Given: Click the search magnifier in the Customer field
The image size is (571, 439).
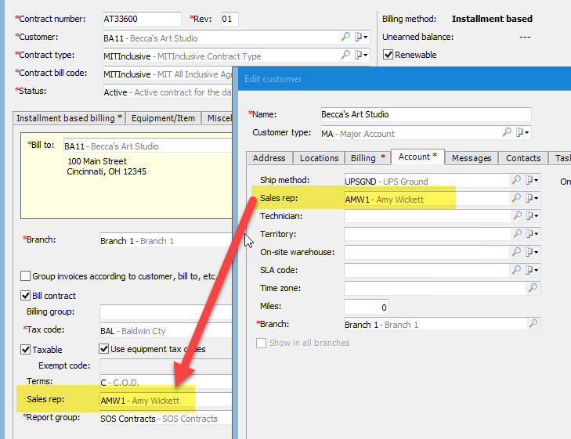Looking at the screenshot, I should (x=346, y=37).
